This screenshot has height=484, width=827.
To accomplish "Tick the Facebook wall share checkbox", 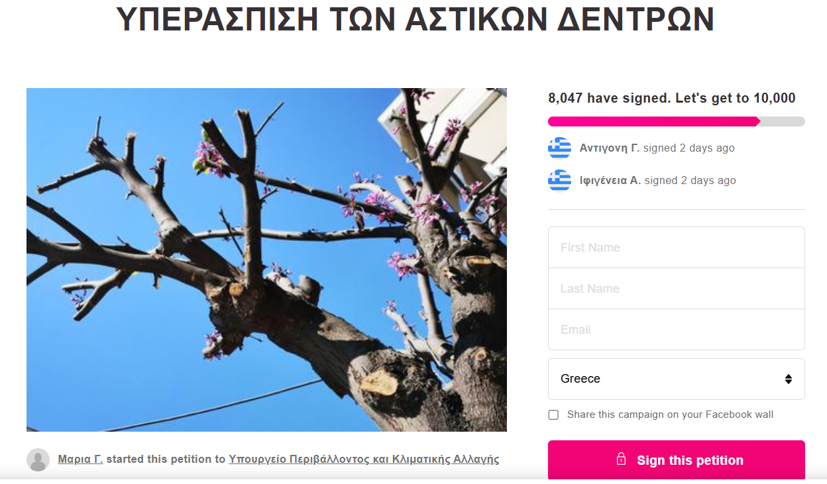I will click(553, 415).
